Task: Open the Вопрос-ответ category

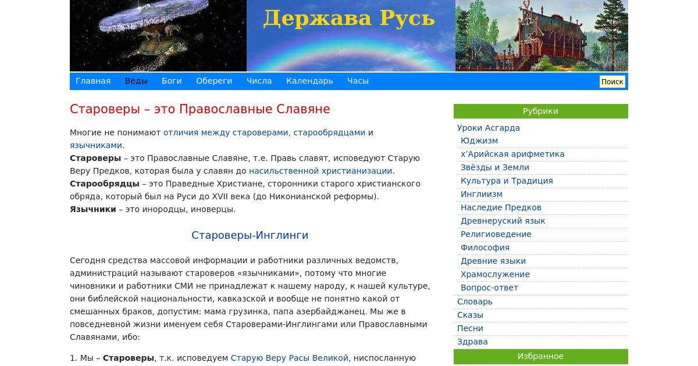Action: click(489, 288)
